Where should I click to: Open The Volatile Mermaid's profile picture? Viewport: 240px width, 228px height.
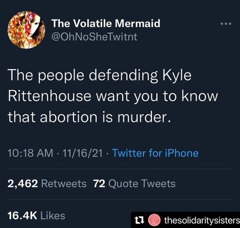(x=26, y=30)
